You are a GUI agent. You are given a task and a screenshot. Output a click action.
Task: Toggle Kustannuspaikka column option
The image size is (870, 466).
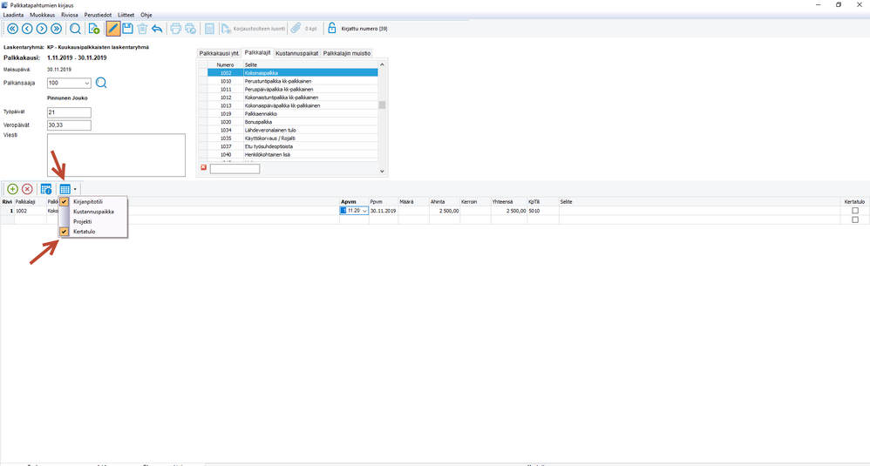coord(93,212)
